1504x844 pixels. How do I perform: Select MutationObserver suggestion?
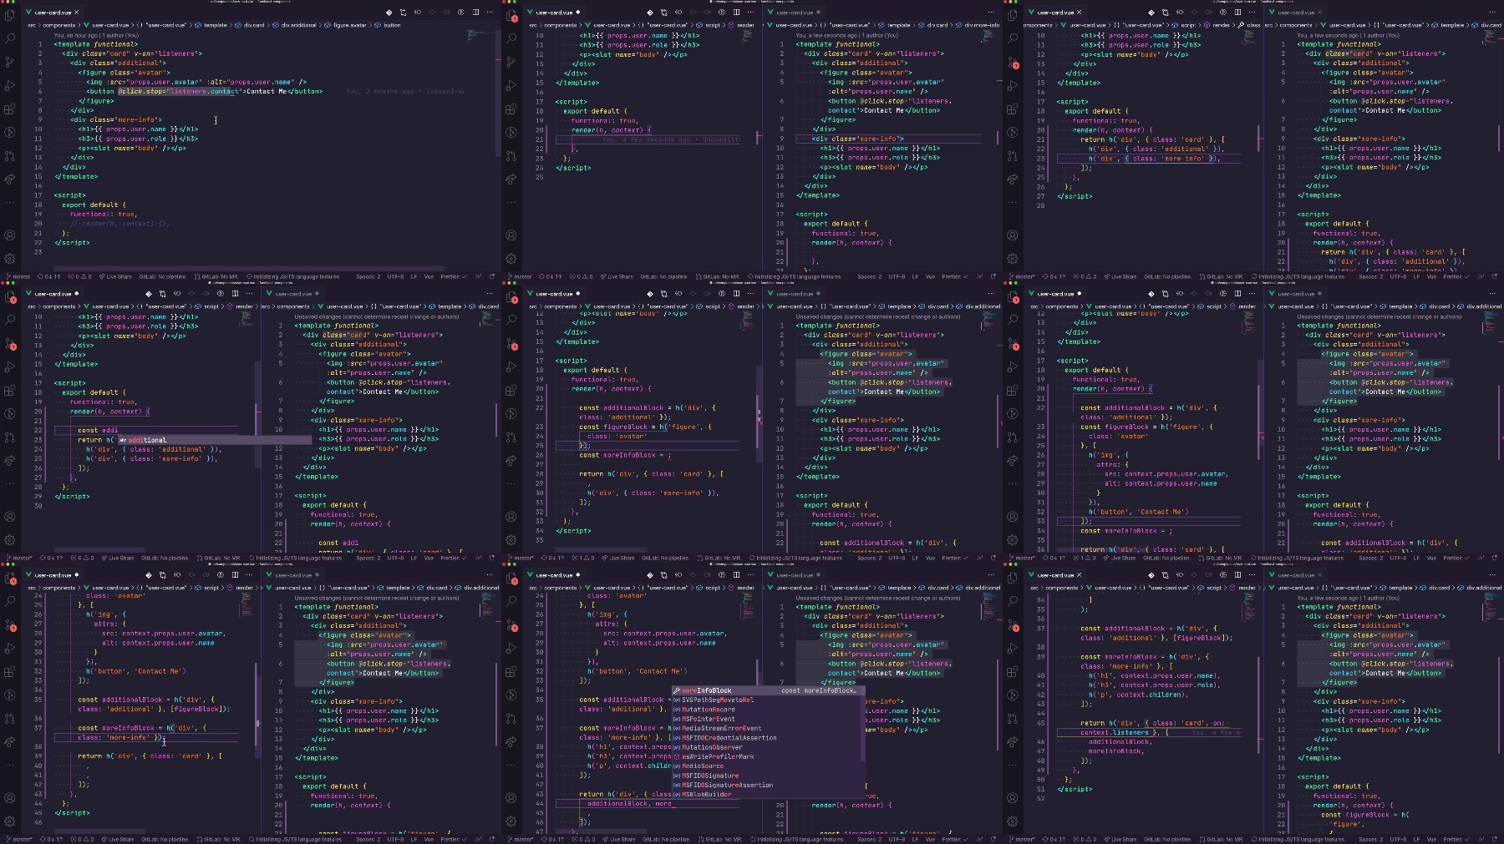point(767,747)
